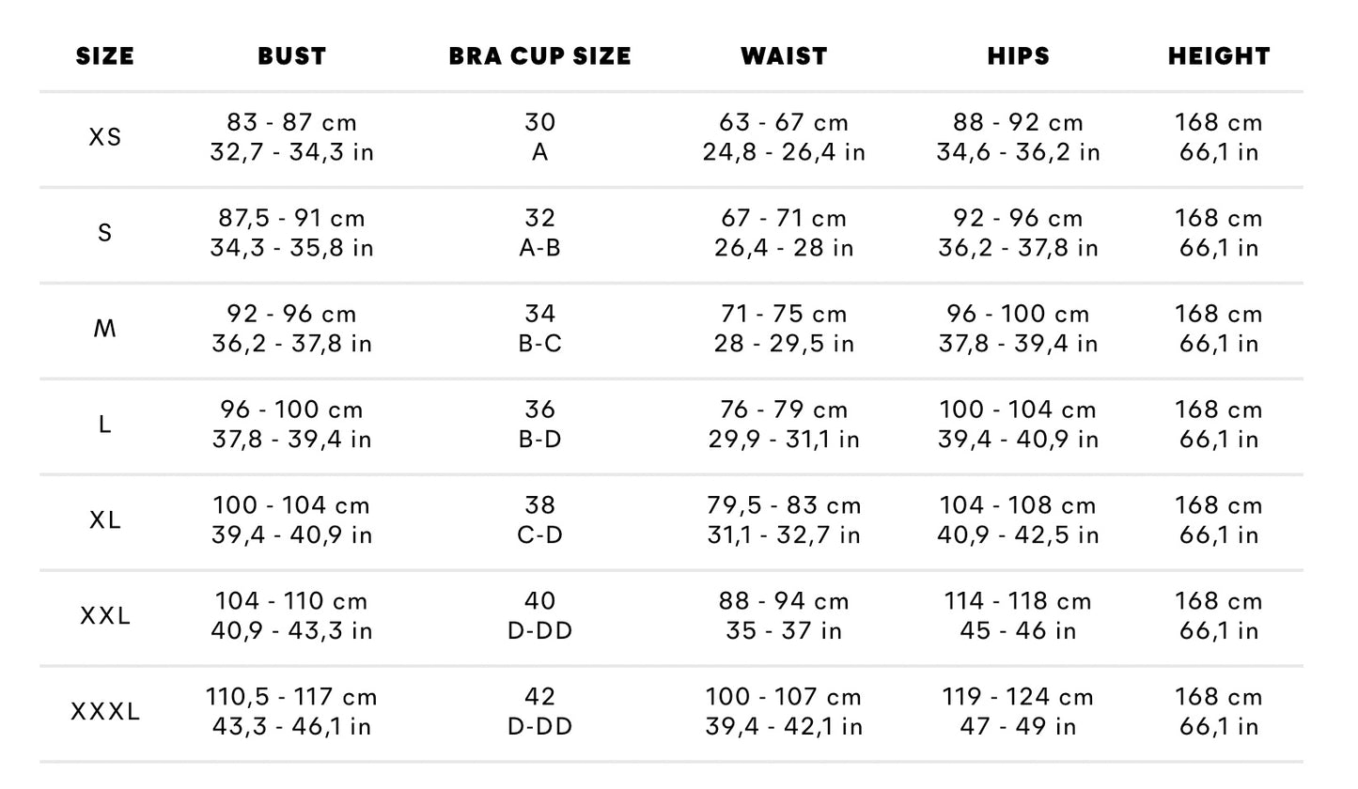
Task: Select the XXXL size row label
Action: click(104, 712)
